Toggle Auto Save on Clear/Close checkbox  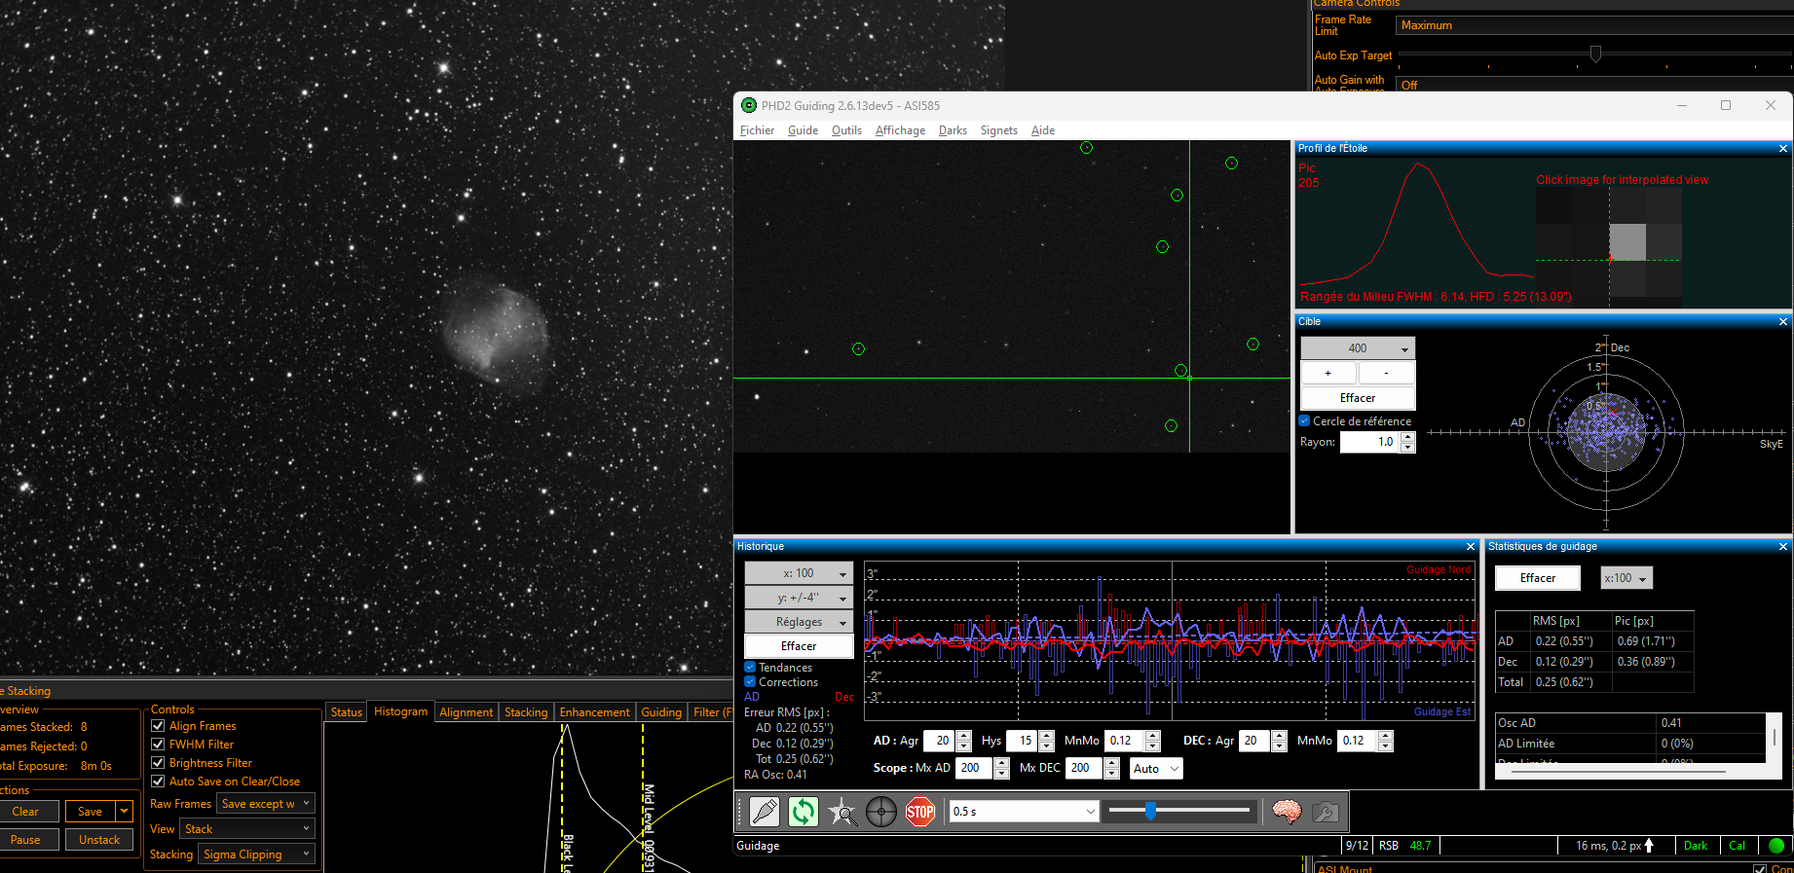[158, 782]
